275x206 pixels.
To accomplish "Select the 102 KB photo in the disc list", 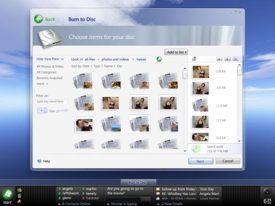I will (200, 137).
